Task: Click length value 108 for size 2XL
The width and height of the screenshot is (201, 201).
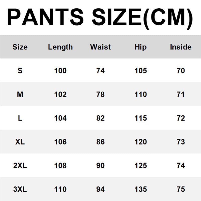Action: click(x=60, y=166)
